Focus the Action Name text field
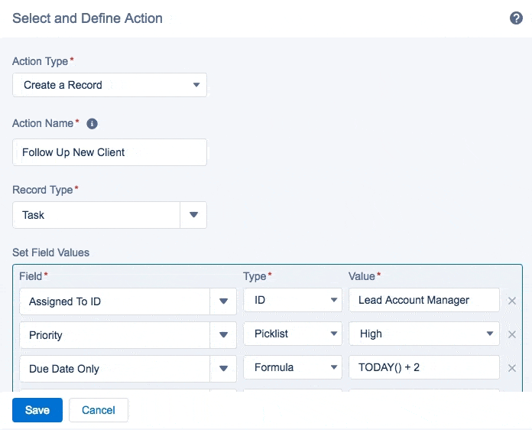The image size is (532, 430). 109,152
